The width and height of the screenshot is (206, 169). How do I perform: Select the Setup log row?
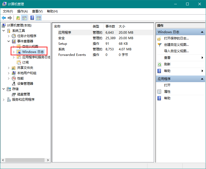(103, 44)
